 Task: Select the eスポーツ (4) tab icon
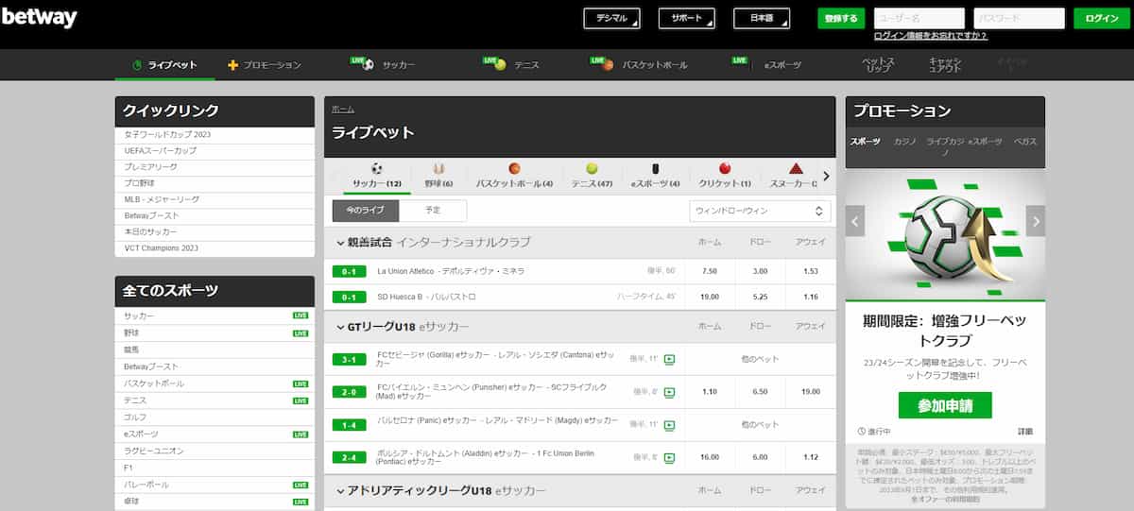click(655, 169)
